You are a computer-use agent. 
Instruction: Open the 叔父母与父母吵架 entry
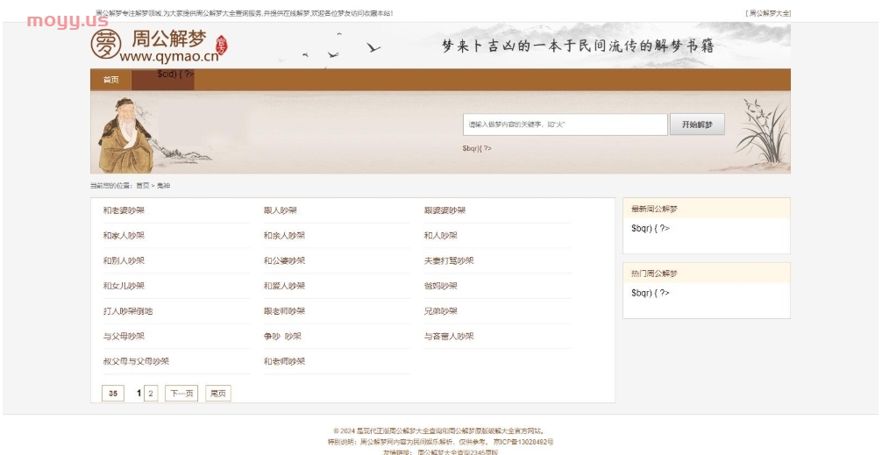(136, 362)
